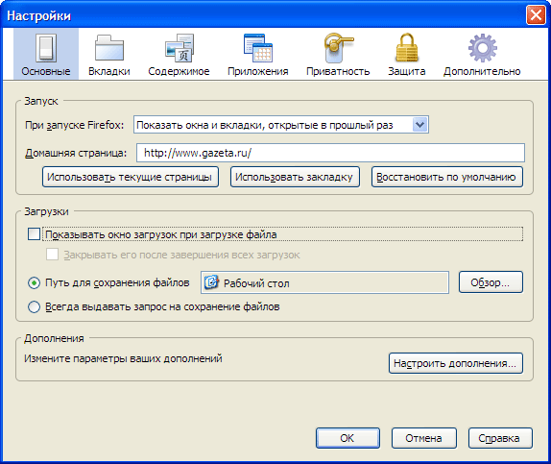The width and height of the screenshot is (551, 464).
Task: Close the Настройки dialog window
Action: click(536, 15)
